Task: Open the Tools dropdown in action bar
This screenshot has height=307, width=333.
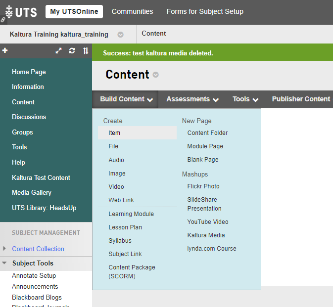Action: pyautogui.click(x=245, y=99)
